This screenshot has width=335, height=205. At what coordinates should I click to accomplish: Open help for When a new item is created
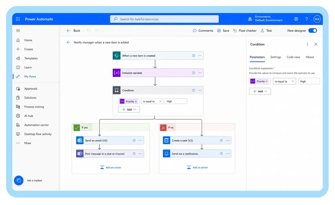point(193,56)
